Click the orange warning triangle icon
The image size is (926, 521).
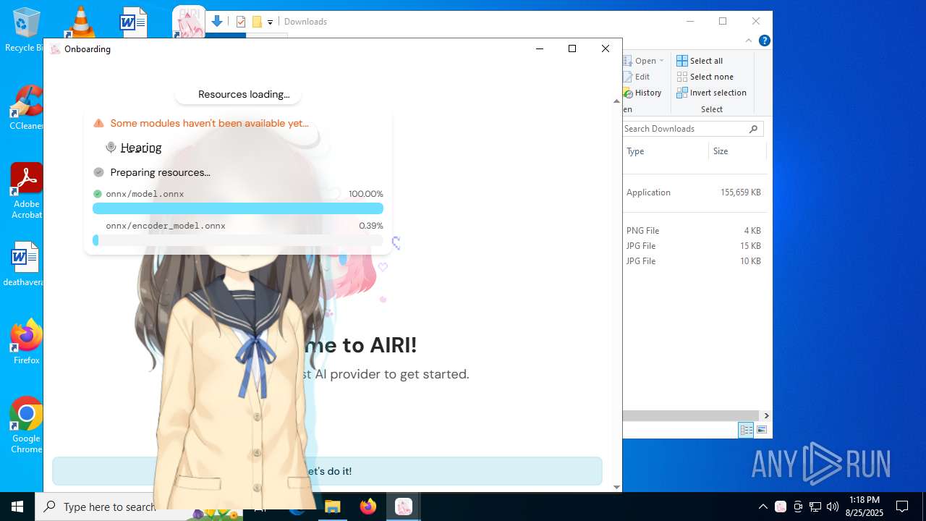click(x=99, y=124)
